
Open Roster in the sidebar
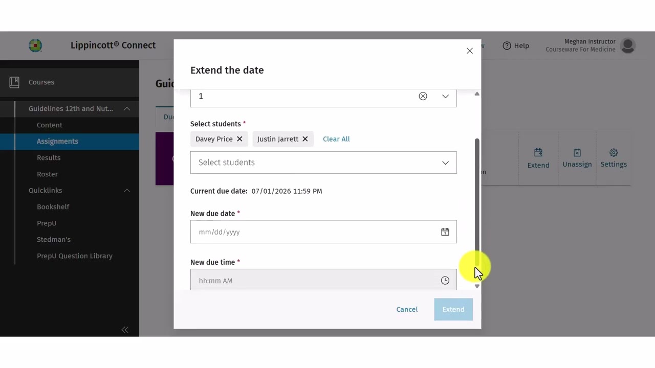(47, 174)
